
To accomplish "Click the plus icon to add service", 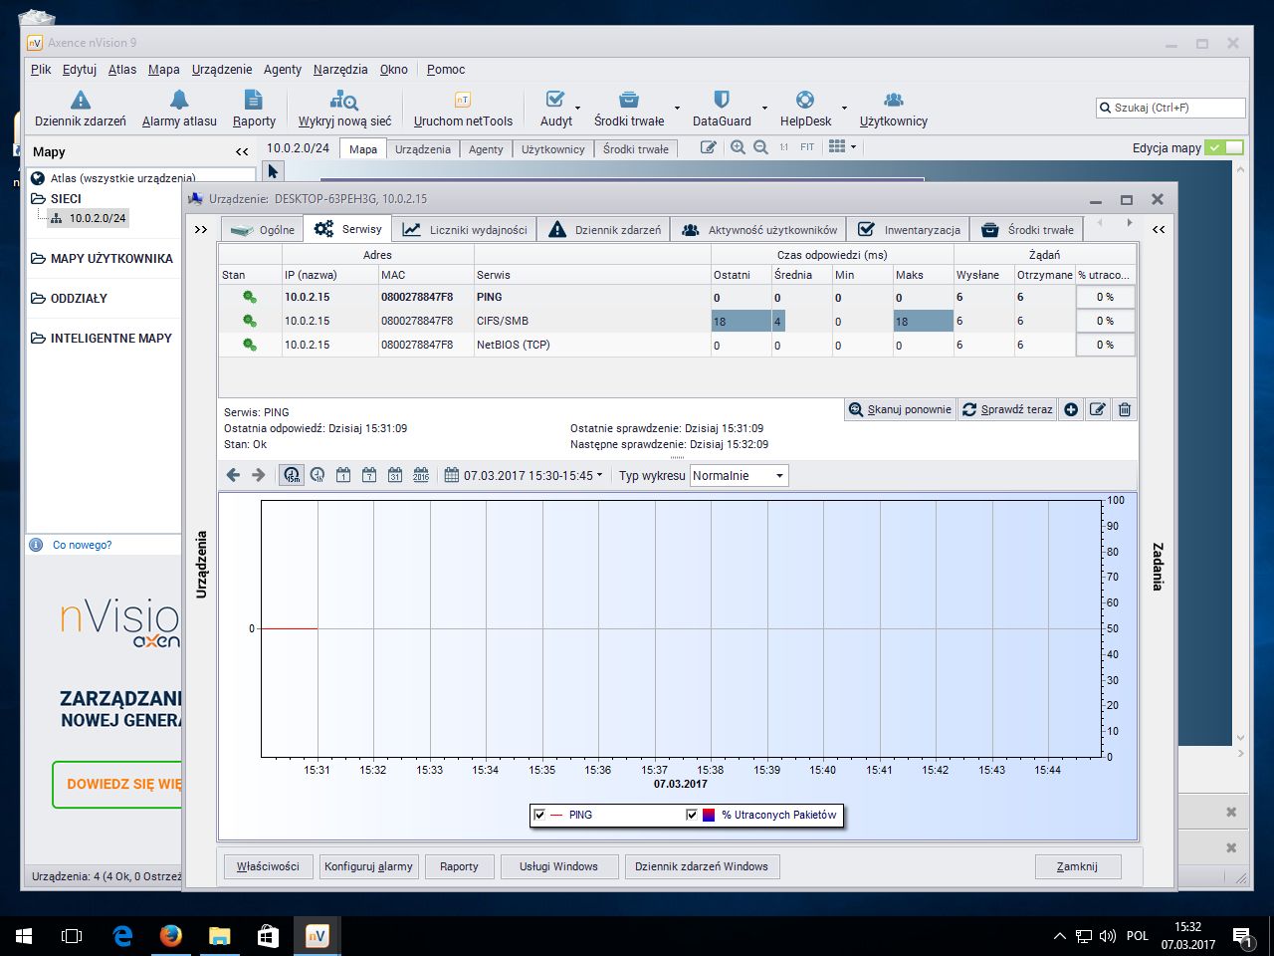I will [x=1071, y=409].
